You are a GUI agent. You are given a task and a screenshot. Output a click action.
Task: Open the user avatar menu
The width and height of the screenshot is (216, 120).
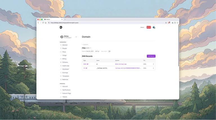pyautogui.click(x=154, y=27)
